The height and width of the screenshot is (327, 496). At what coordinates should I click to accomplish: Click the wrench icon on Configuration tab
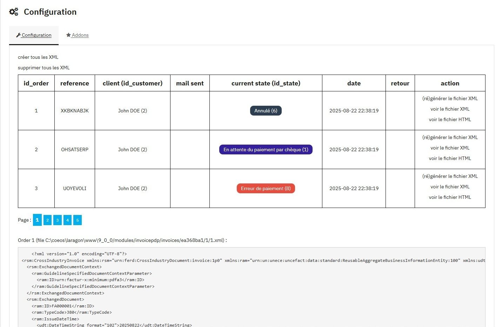point(19,35)
